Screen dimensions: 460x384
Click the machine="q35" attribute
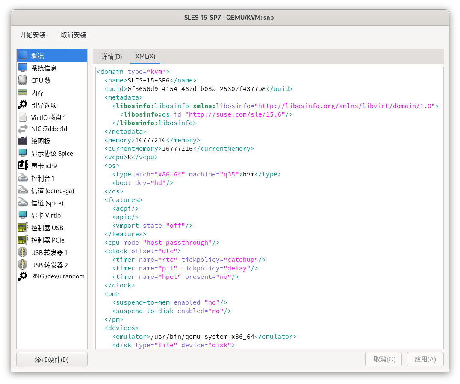215,174
